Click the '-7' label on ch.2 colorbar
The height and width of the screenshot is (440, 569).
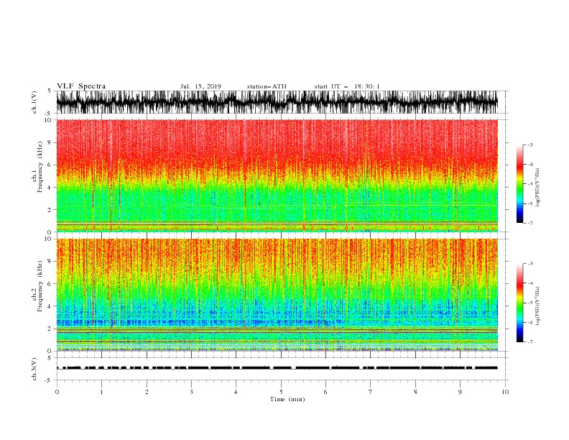click(529, 342)
